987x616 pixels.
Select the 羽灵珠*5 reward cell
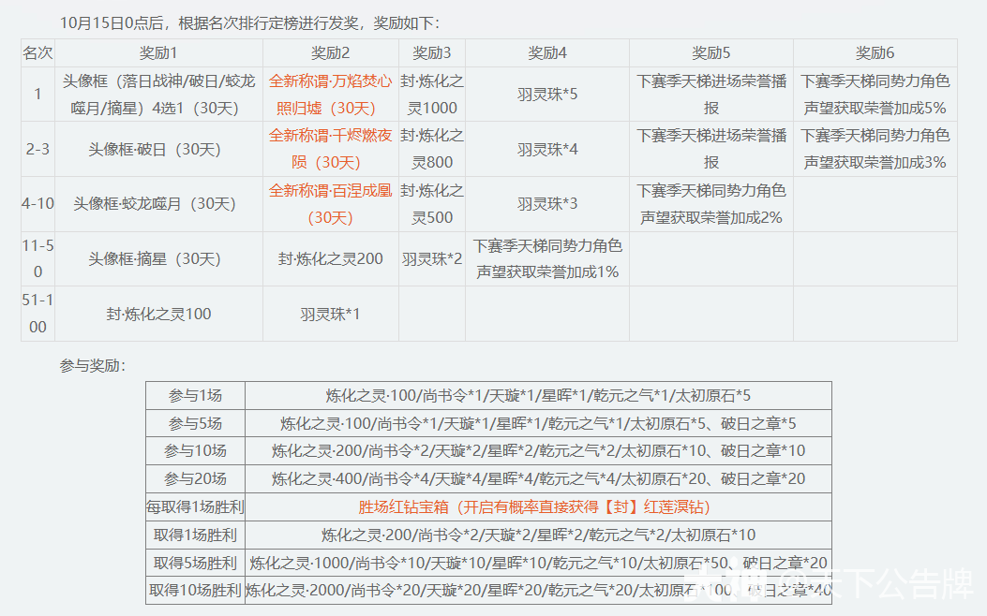click(547, 95)
